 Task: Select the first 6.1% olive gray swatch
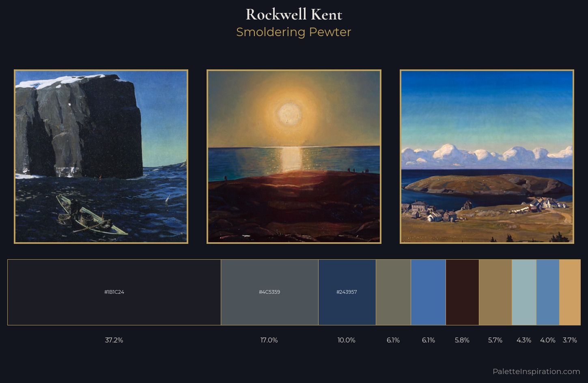pyautogui.click(x=393, y=292)
